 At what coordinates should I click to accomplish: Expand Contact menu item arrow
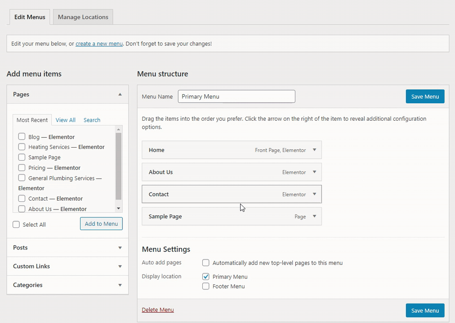point(314,194)
